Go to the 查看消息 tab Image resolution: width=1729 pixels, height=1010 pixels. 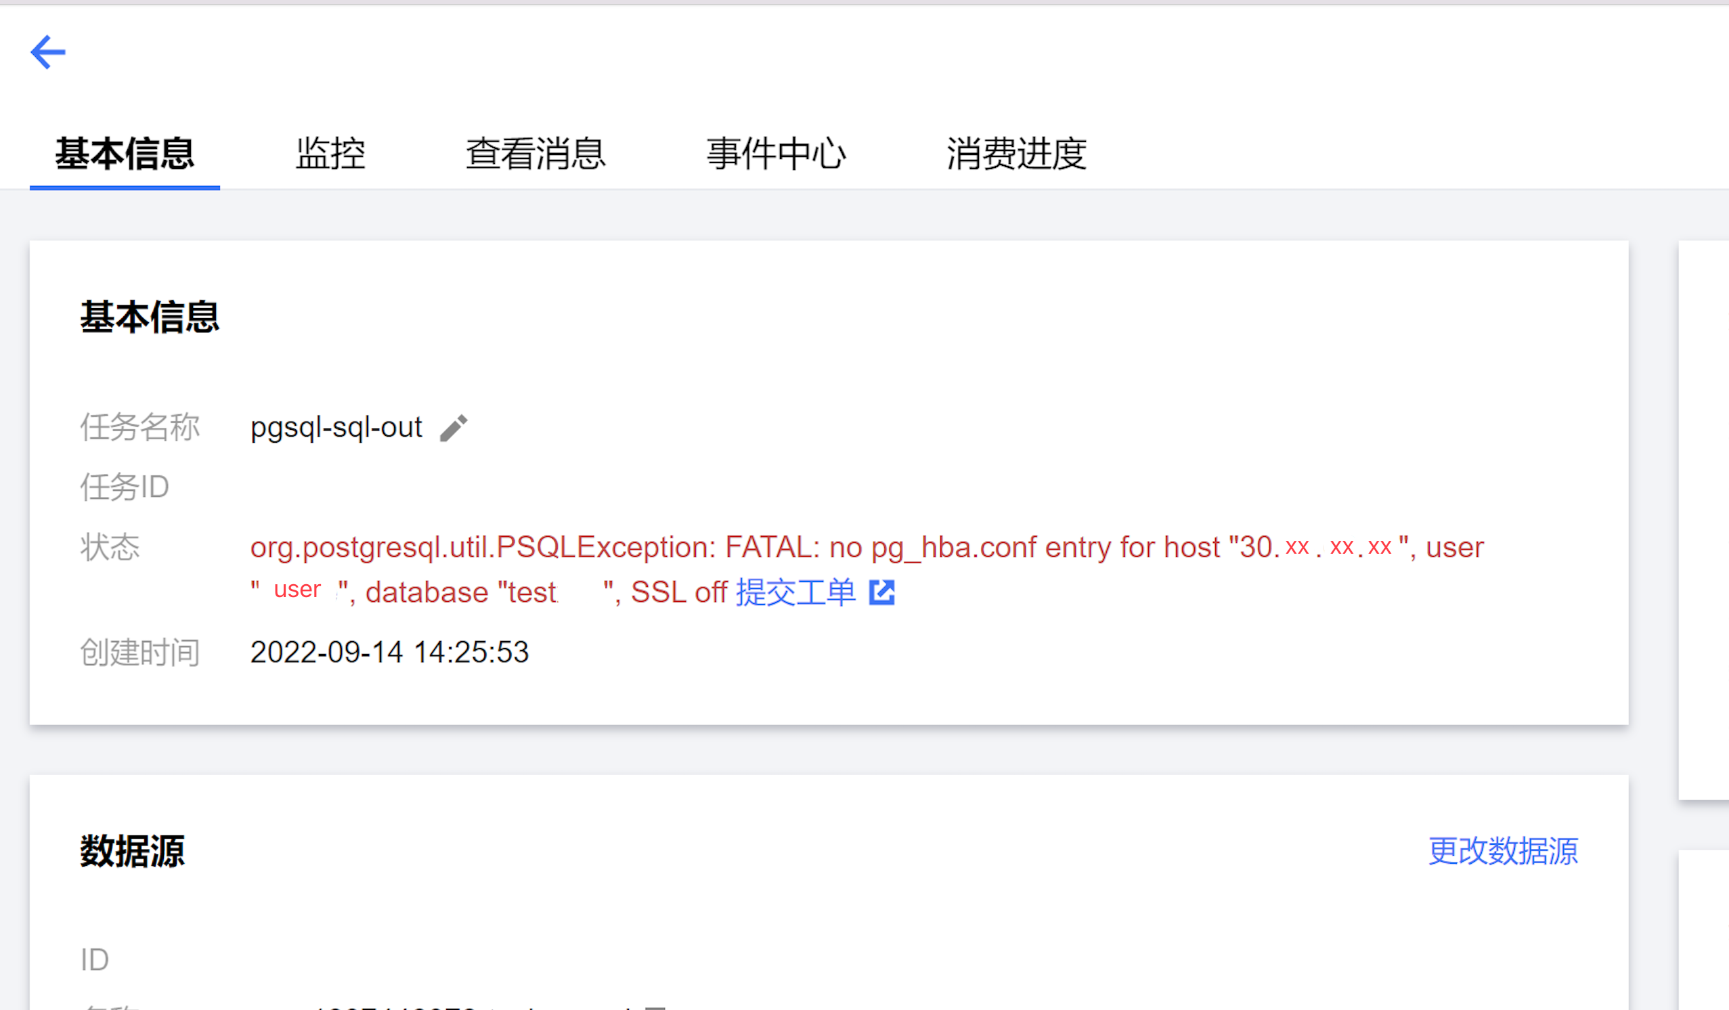point(536,153)
